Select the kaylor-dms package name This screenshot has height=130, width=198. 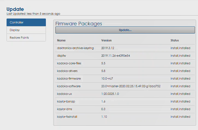point(64,109)
